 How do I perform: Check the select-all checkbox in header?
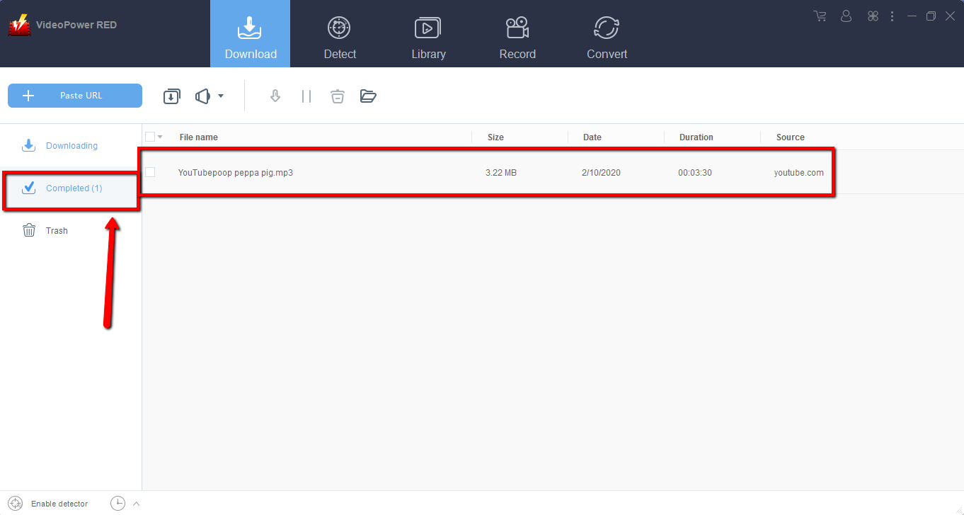coord(151,136)
